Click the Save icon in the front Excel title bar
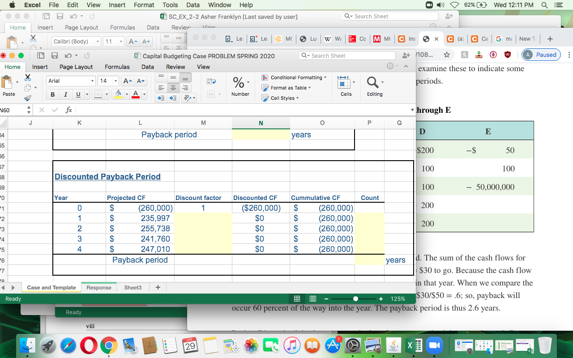573x358 pixels. [55, 56]
